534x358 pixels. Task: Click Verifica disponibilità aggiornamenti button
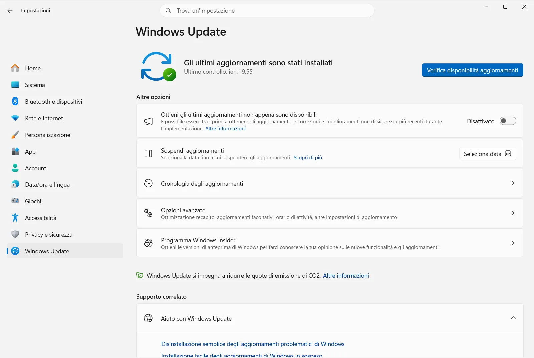coord(472,70)
